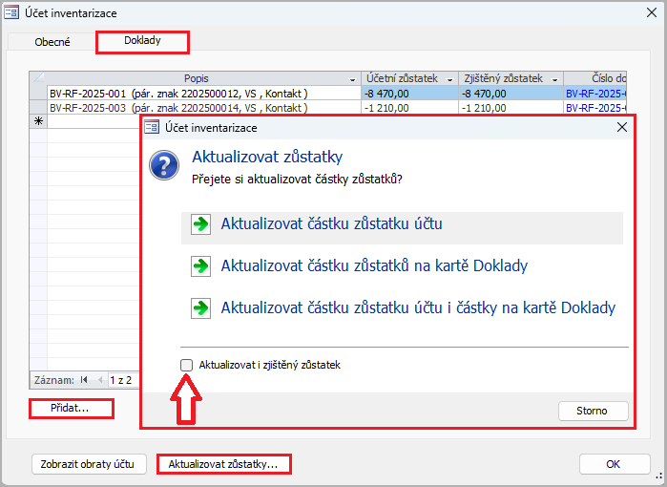Open the Popis column filter dropdown
This screenshot has width=667, height=487.
353,78
